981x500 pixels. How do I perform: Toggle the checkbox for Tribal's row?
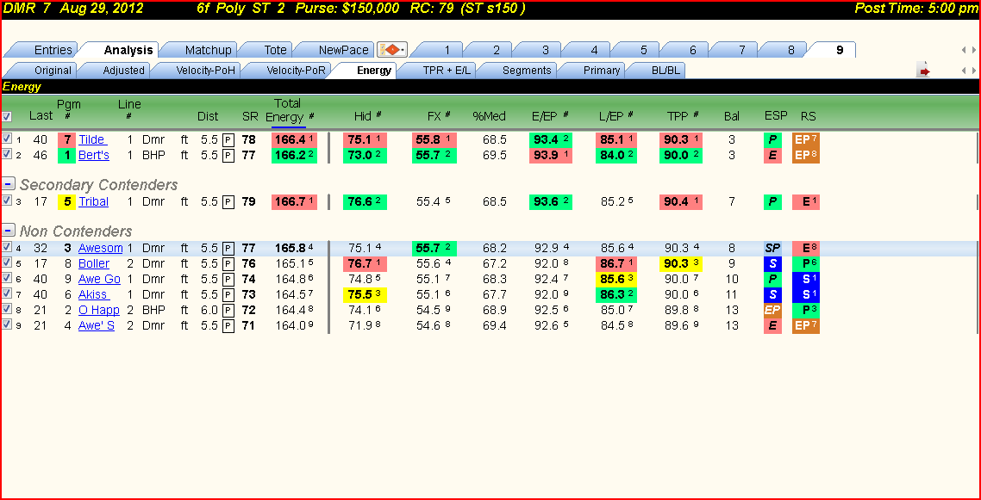click(x=7, y=201)
